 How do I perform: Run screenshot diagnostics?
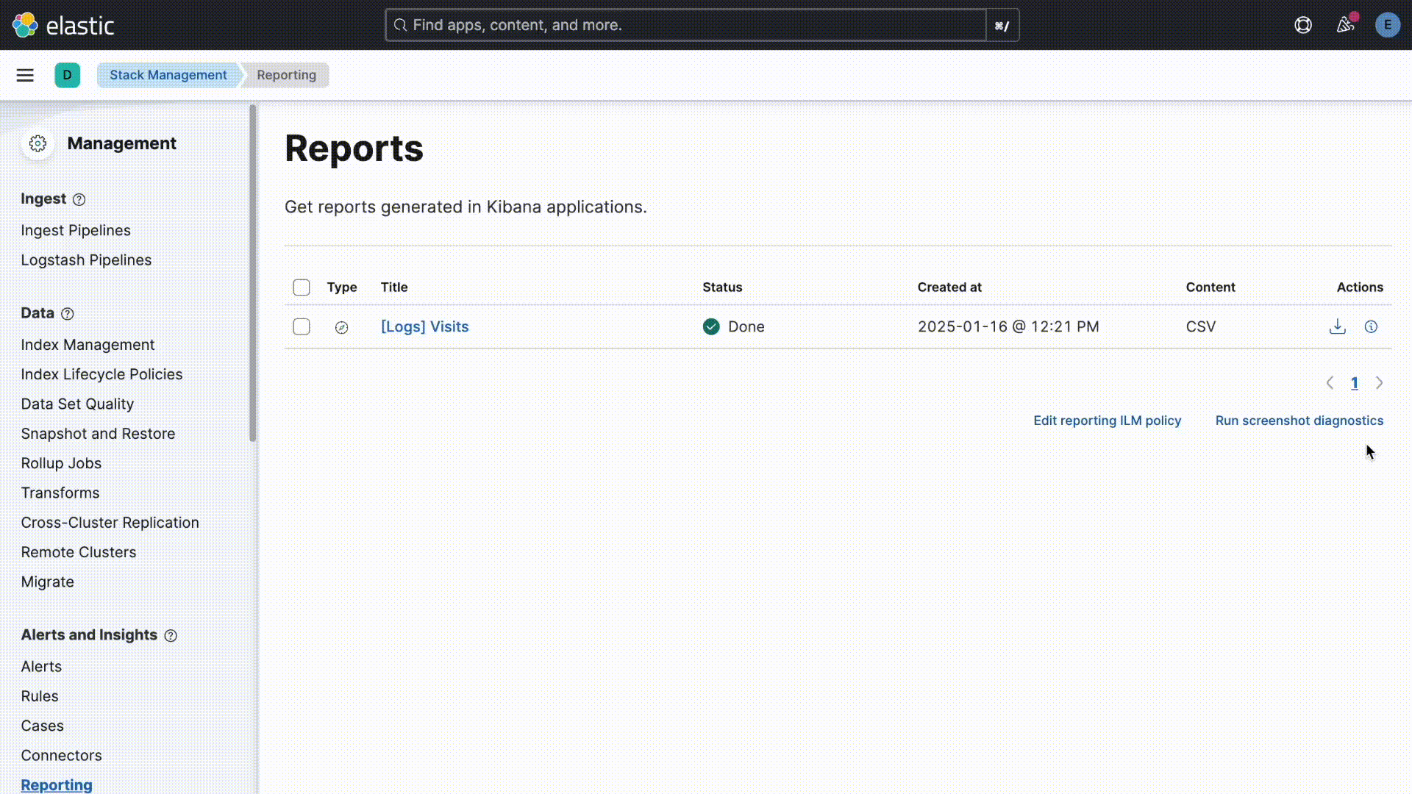1299,421
